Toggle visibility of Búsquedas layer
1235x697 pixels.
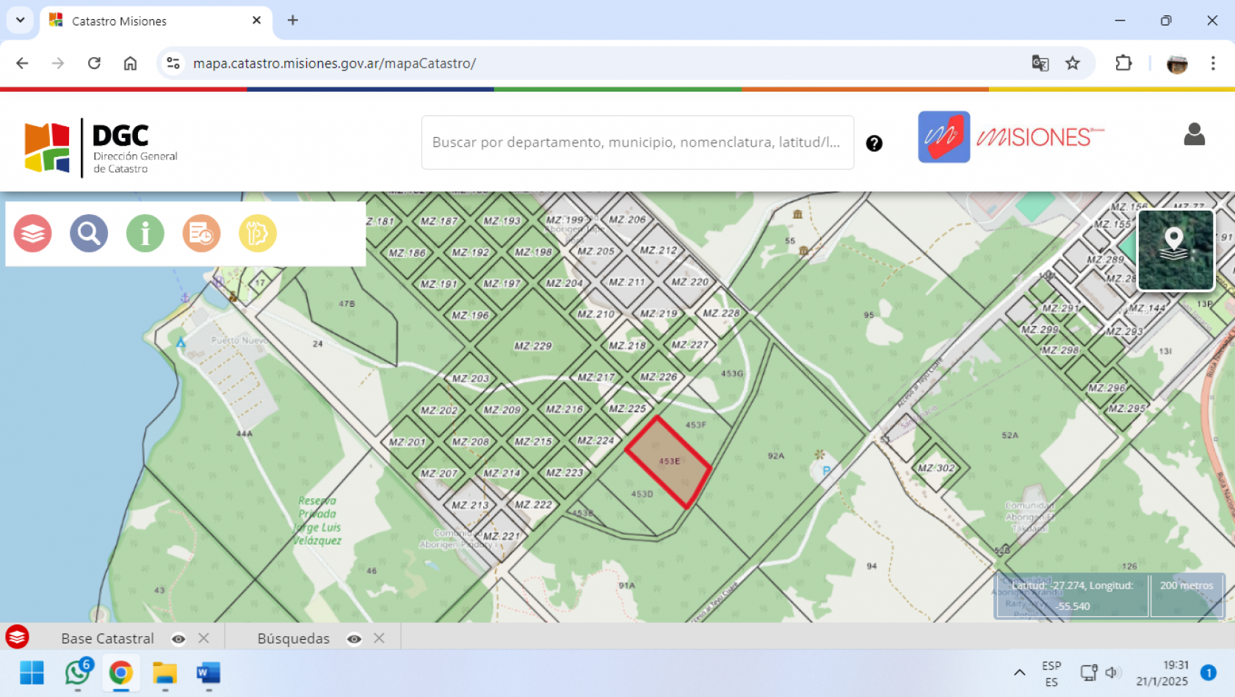pos(354,639)
